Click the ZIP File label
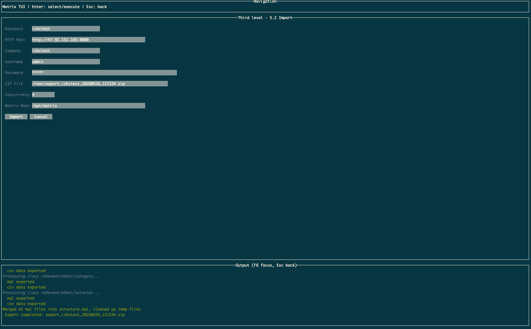This screenshot has width=531, height=329. 14,84
